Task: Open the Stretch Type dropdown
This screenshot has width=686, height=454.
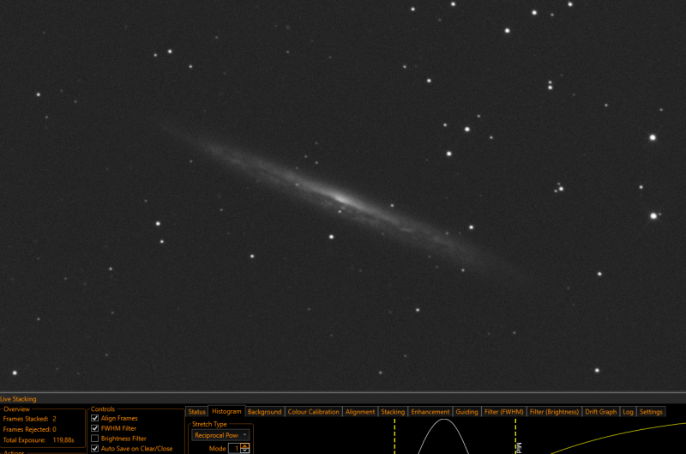Action: [220, 435]
